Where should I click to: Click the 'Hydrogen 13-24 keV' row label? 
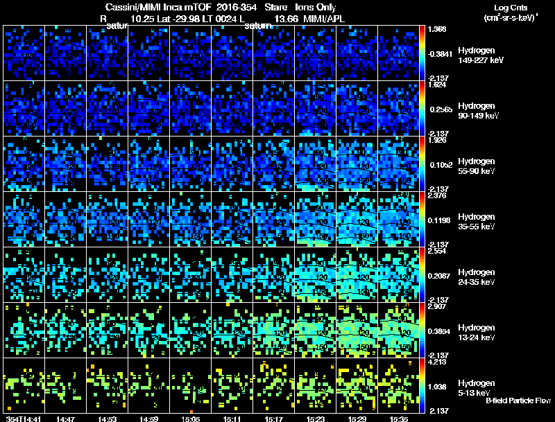tap(477, 333)
